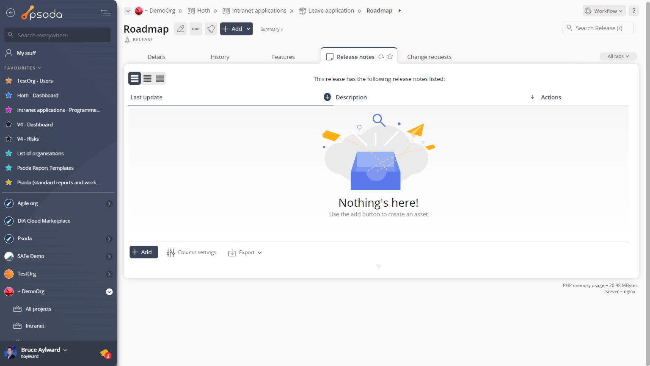The width and height of the screenshot is (650, 366).
Task: Switch to the Details tab
Action: point(157,57)
